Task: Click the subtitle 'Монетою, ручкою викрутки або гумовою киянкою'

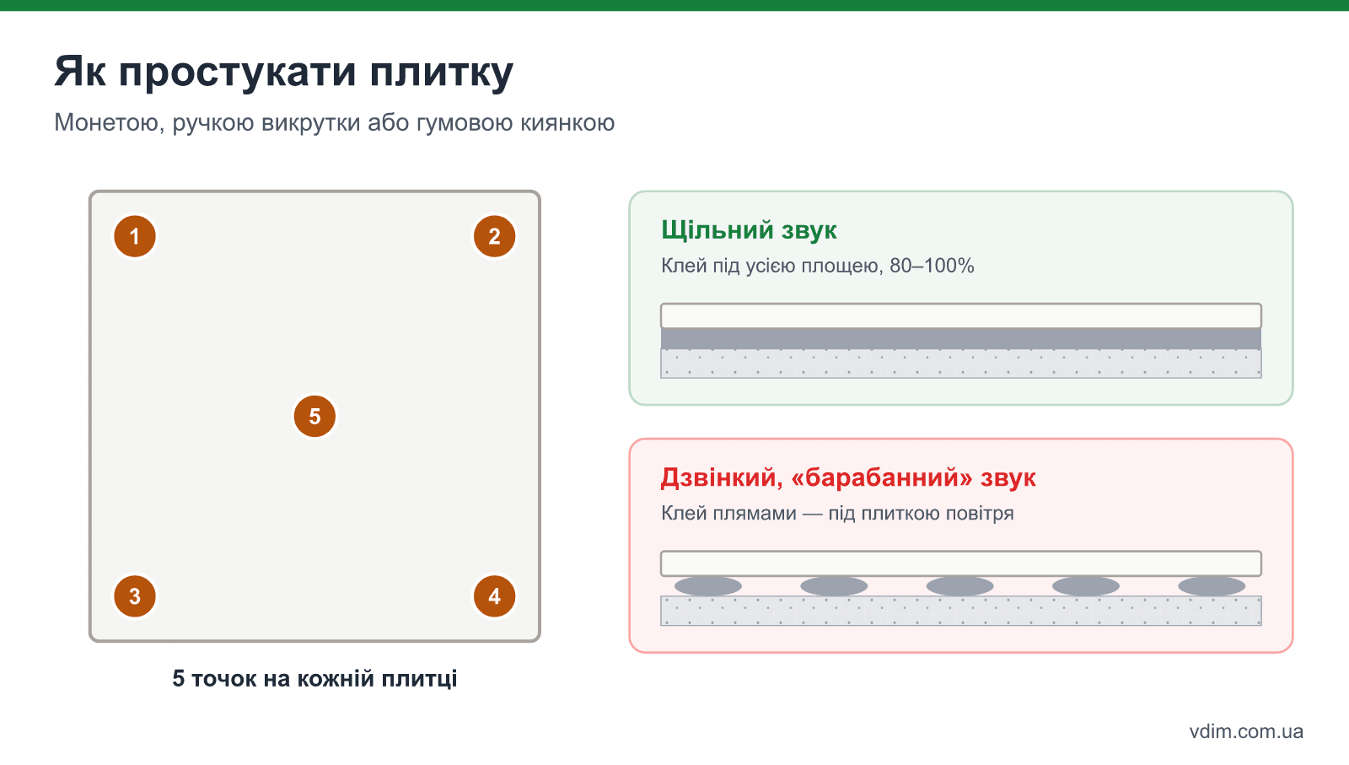Action: click(x=335, y=123)
